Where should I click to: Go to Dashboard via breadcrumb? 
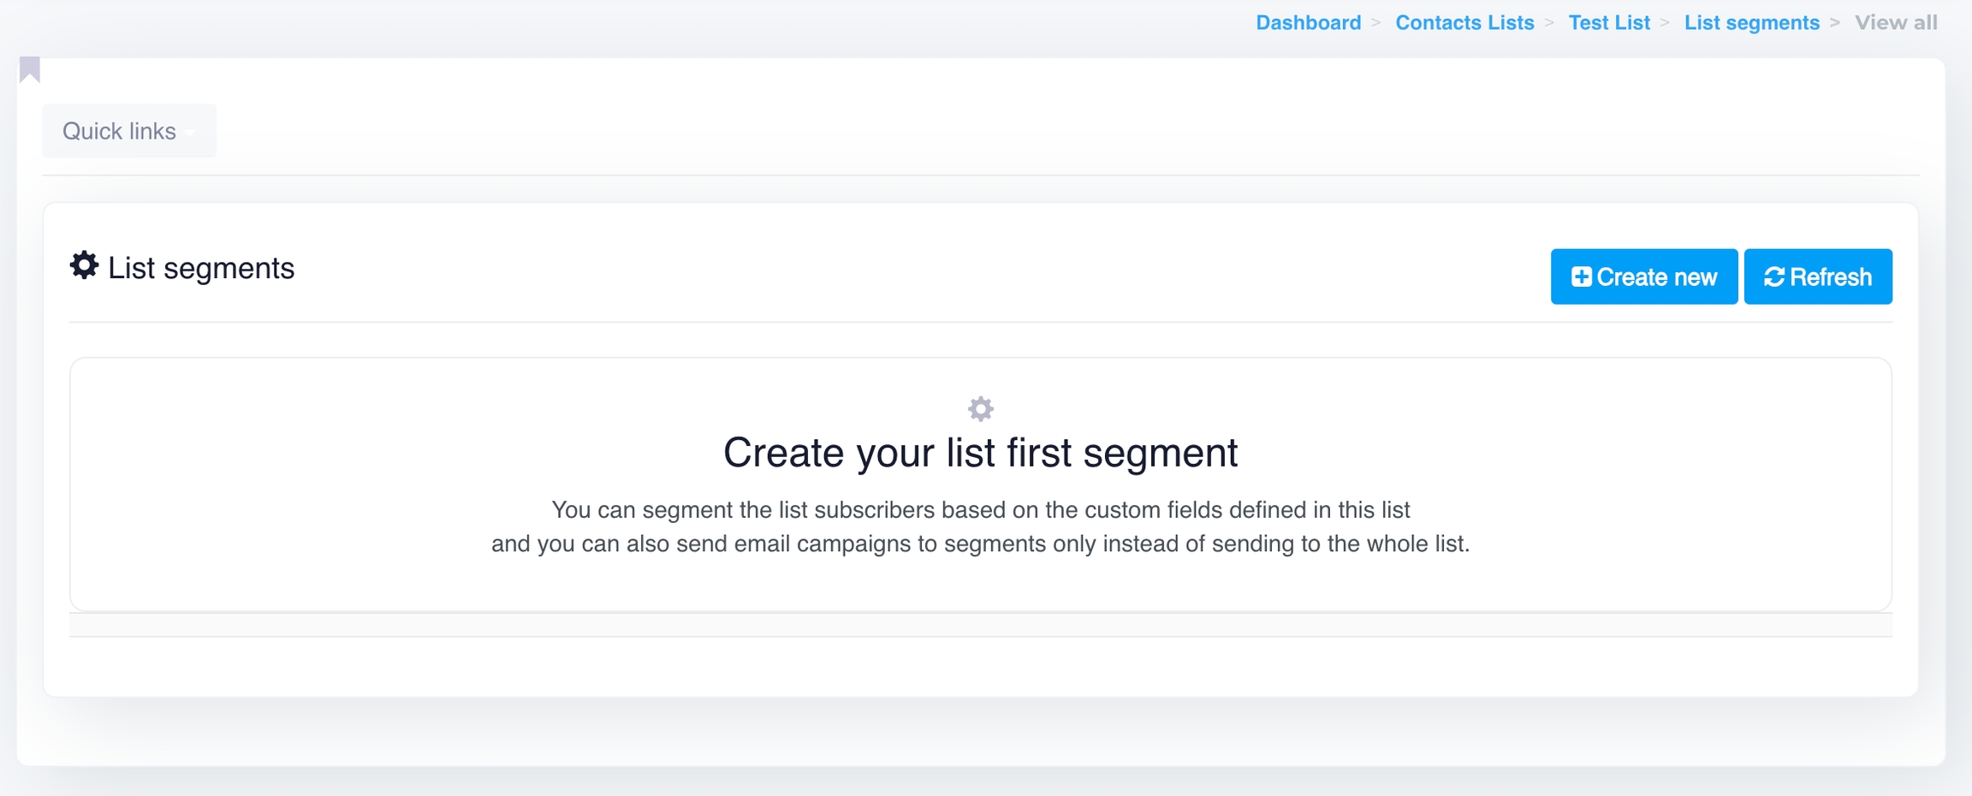coord(1308,23)
